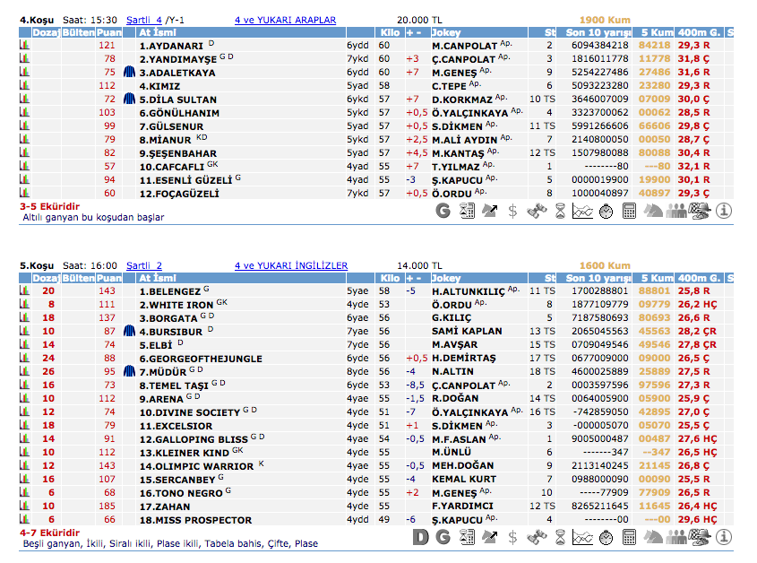Click the Şartlı 2 link in race 5
The image size is (757, 563).
(143, 265)
